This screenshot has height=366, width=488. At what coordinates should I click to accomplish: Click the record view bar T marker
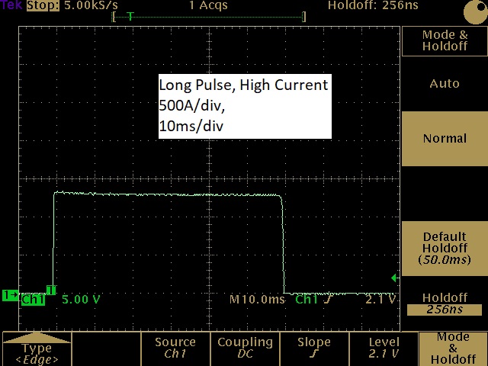click(130, 16)
